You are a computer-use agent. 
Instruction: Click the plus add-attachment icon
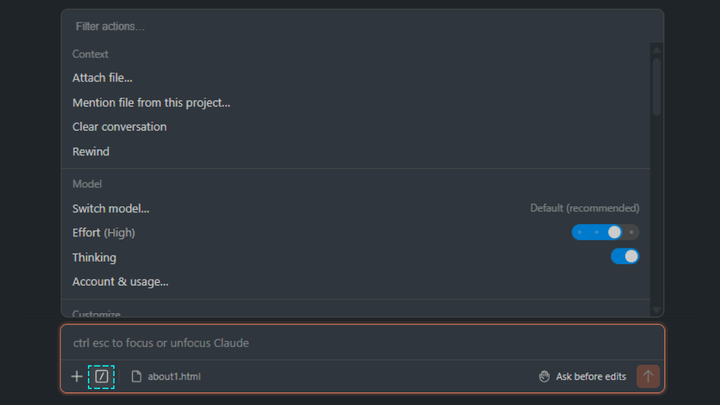pos(77,377)
